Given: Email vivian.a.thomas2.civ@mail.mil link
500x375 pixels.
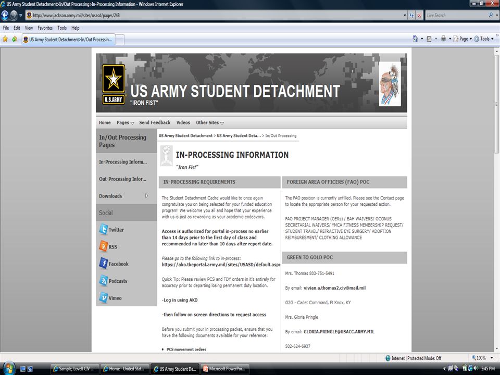Looking at the screenshot, I should coord(334,288).
